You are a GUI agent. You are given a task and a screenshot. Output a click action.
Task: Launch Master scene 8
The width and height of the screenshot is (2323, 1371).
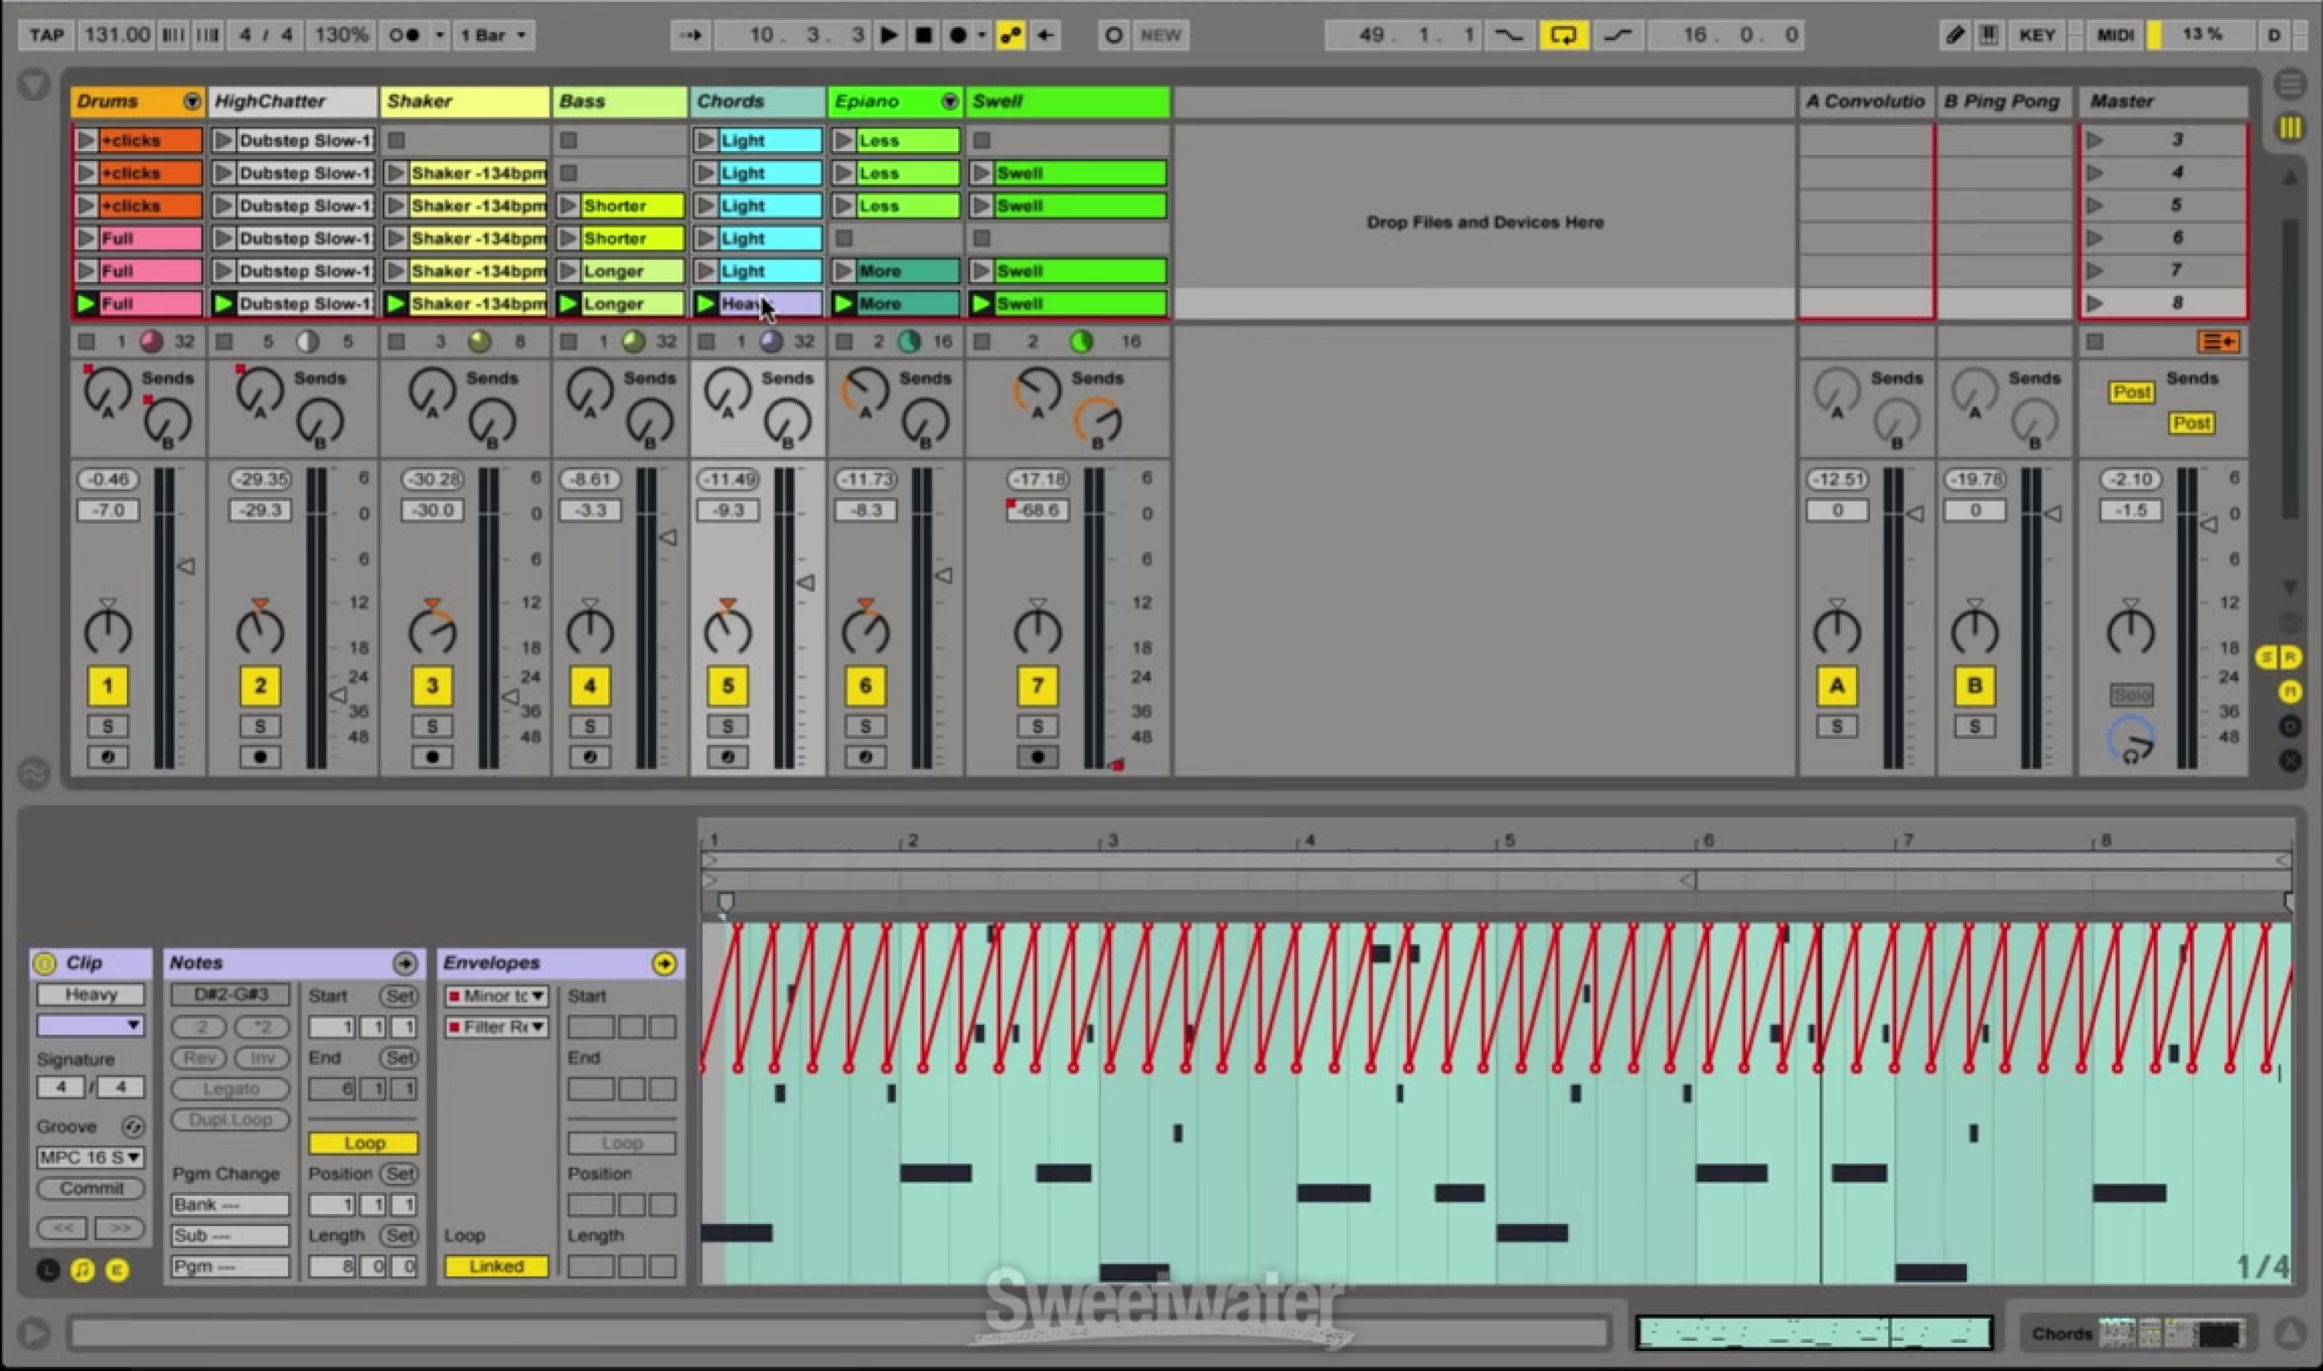(x=2095, y=303)
